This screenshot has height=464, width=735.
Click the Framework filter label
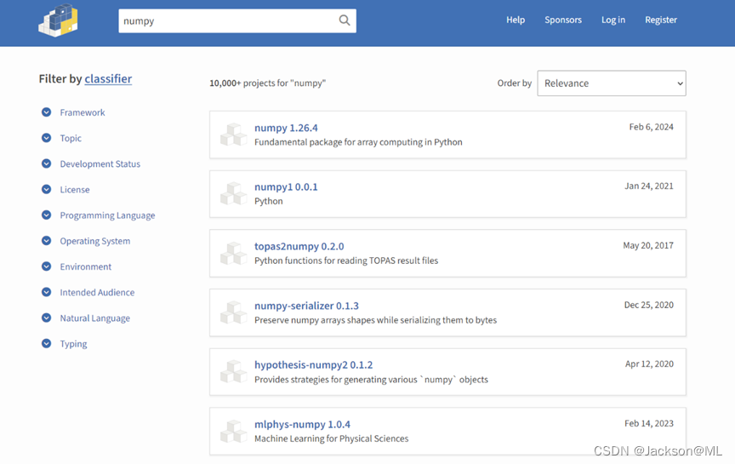coord(83,112)
